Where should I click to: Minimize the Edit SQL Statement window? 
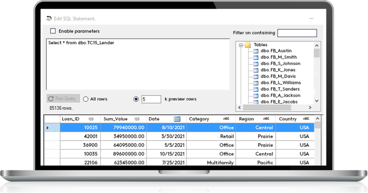click(311, 19)
